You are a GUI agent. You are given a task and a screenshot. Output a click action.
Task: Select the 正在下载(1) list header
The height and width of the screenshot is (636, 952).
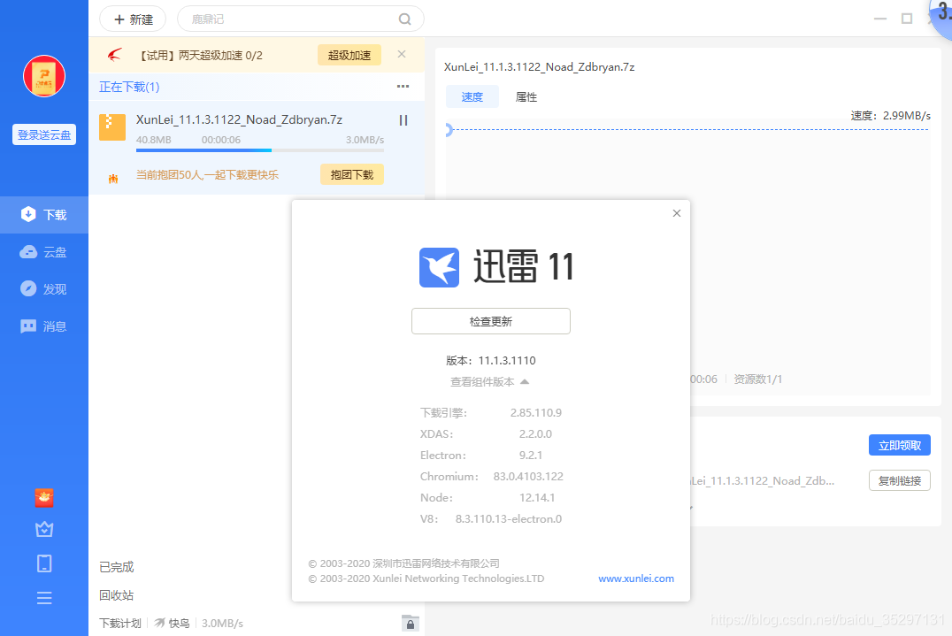coord(129,87)
